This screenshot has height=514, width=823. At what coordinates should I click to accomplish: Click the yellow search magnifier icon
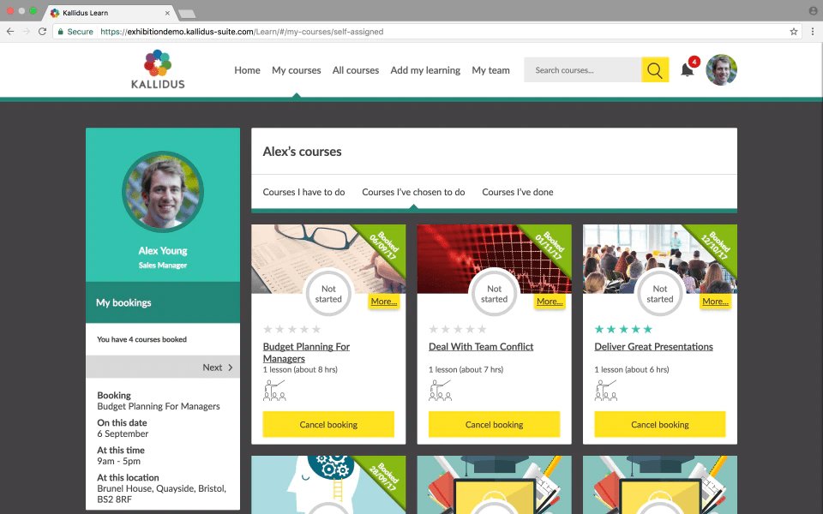tap(655, 70)
